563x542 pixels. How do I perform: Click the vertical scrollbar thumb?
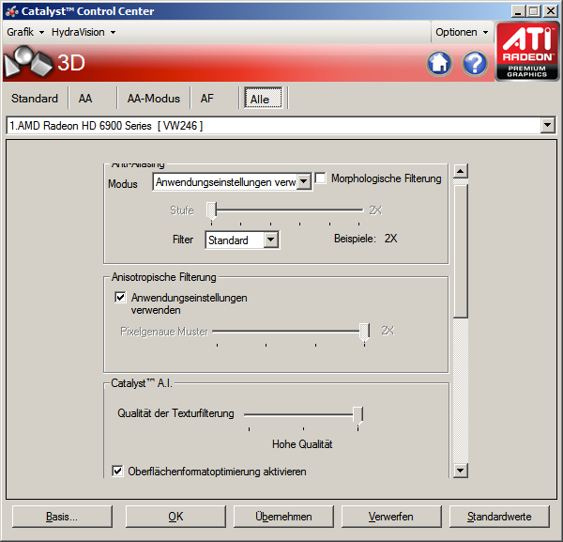pyautogui.click(x=461, y=251)
